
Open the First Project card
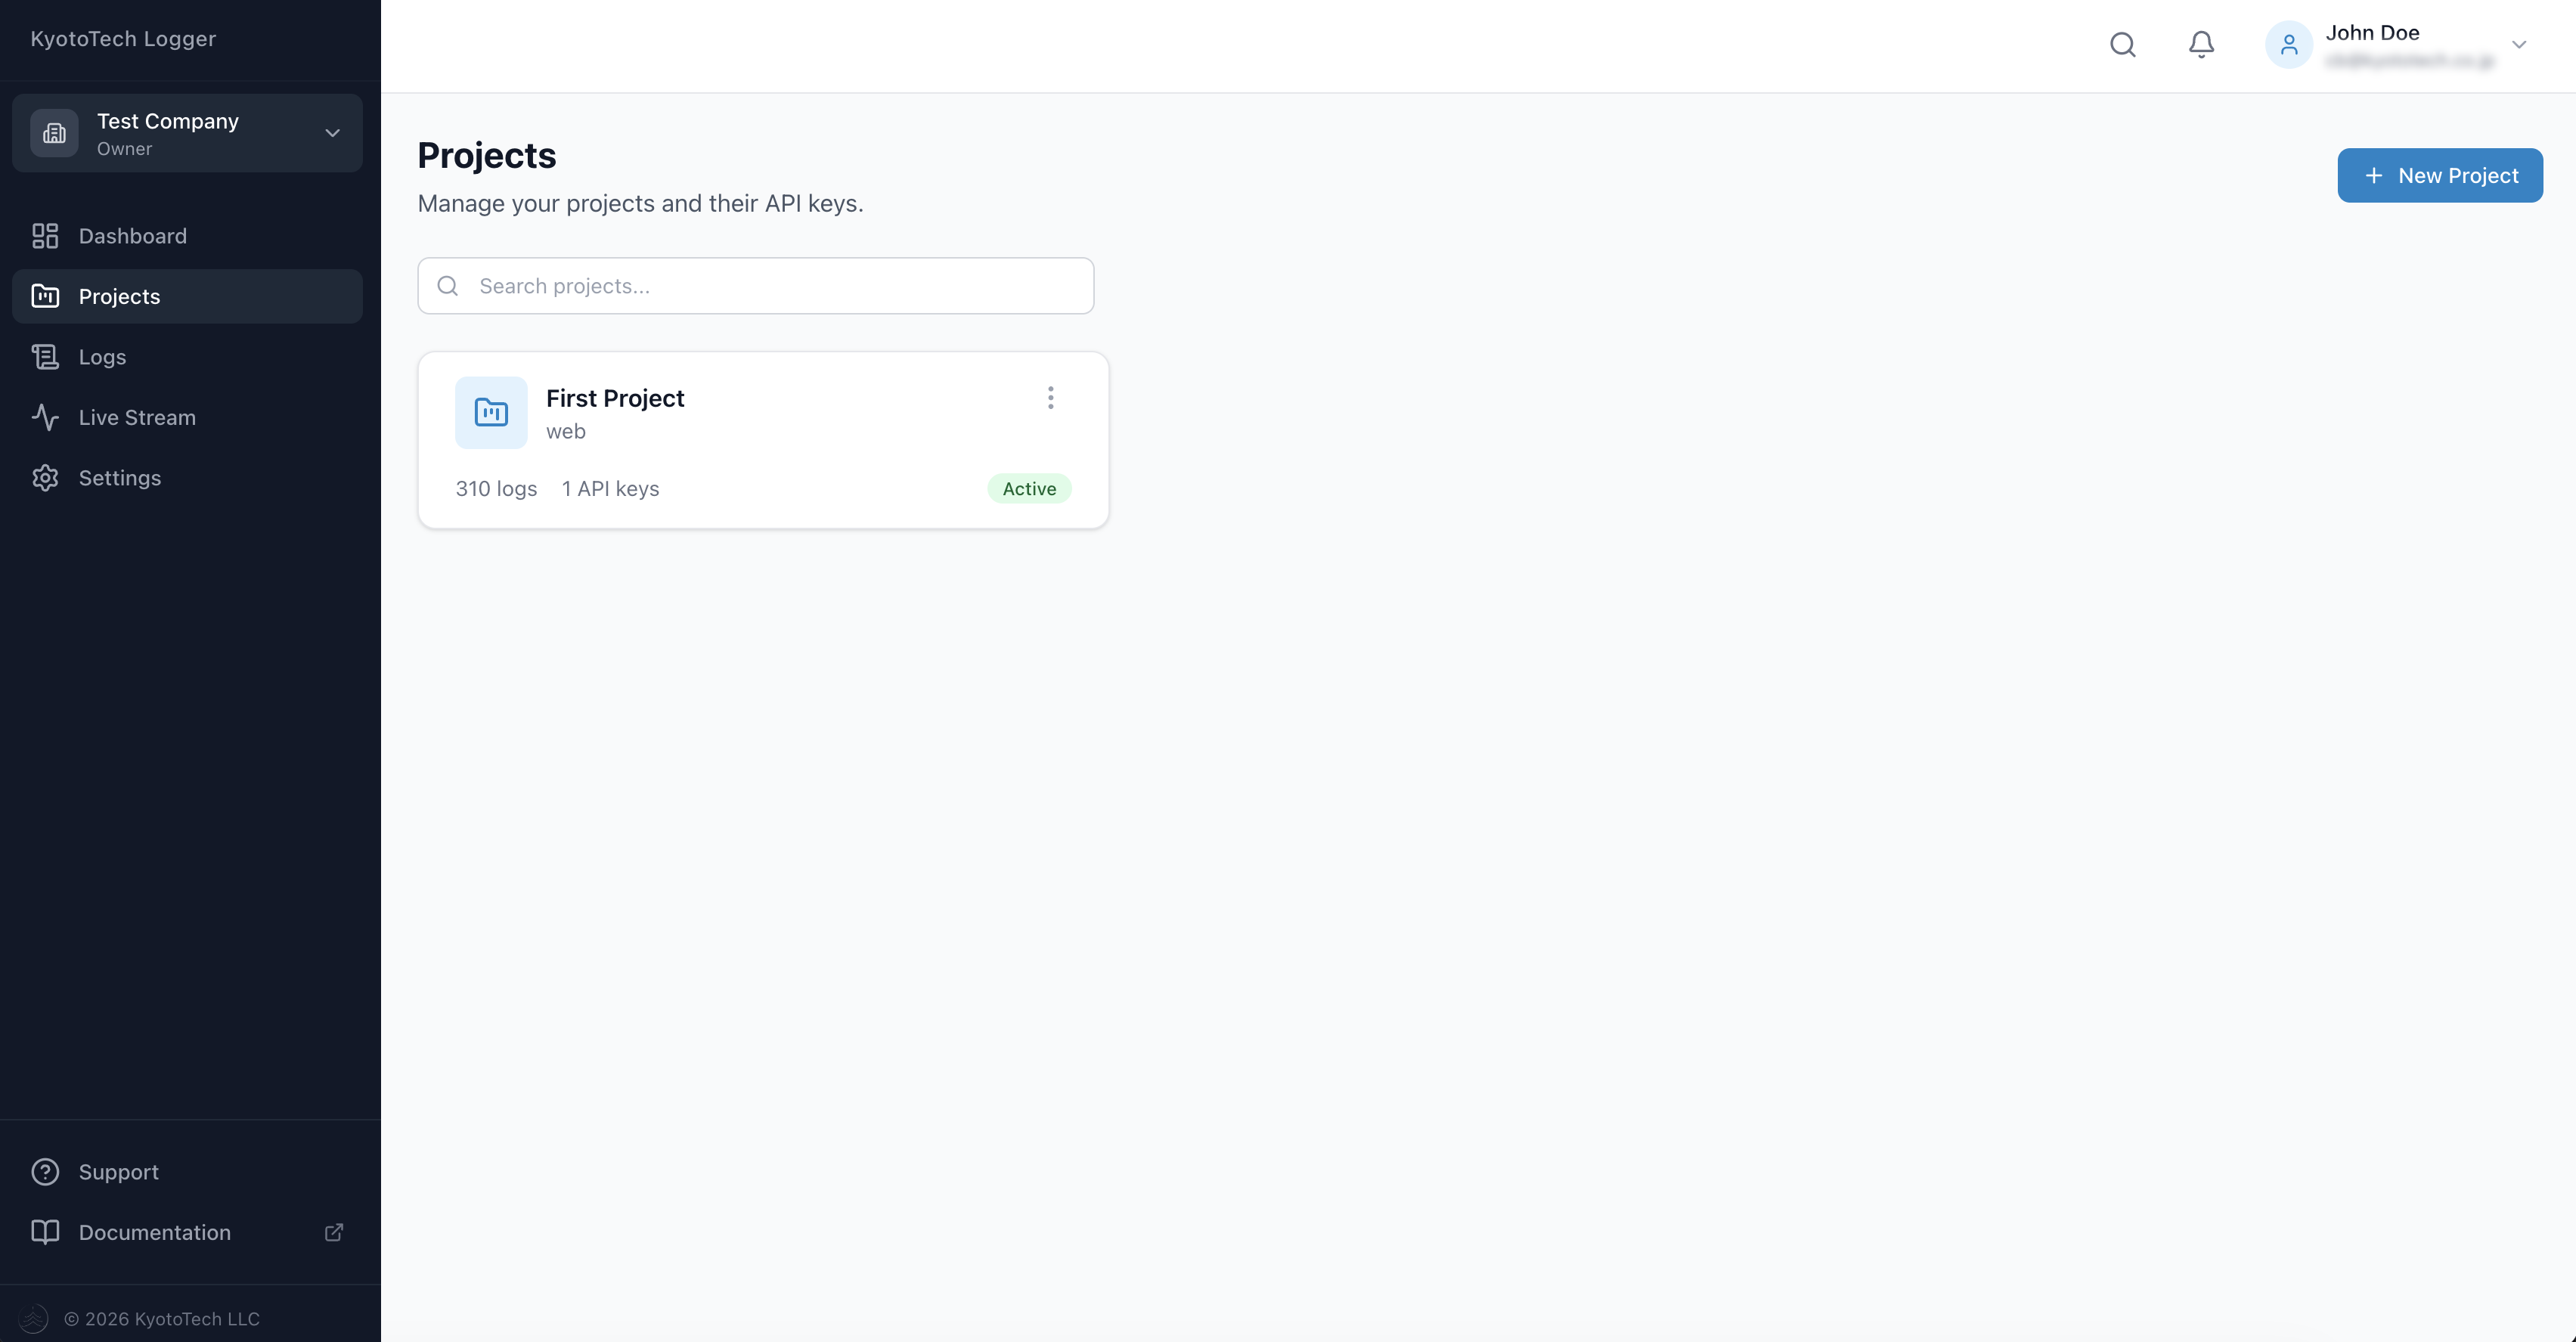point(763,440)
